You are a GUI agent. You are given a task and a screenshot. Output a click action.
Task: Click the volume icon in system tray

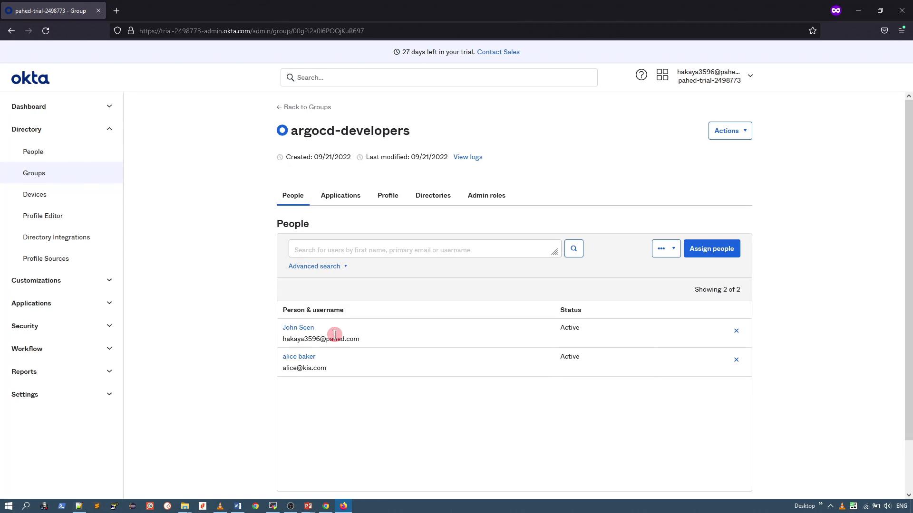[x=887, y=506]
